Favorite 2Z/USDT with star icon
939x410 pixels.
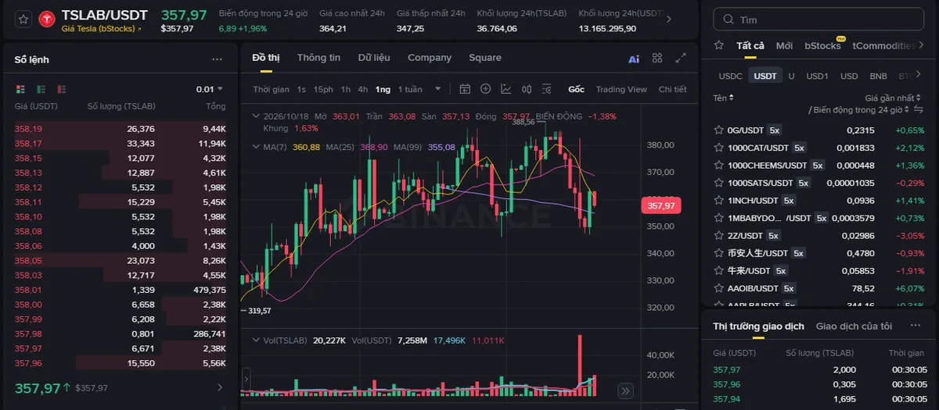pyautogui.click(x=718, y=235)
